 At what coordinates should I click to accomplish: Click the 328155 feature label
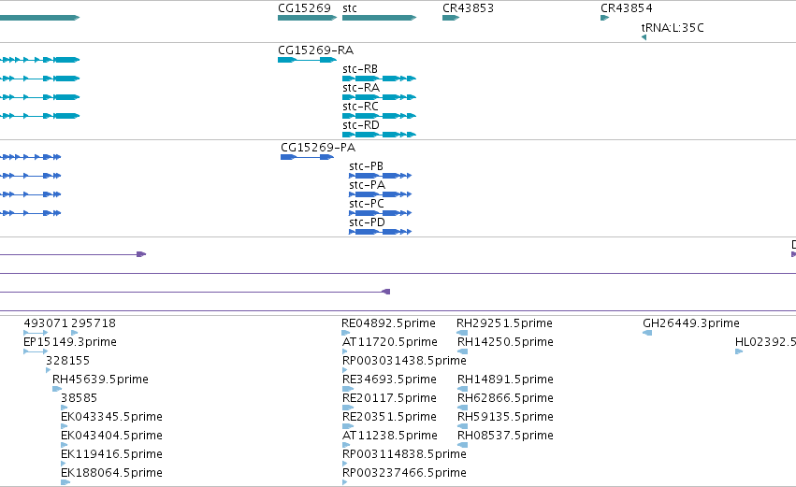(67, 361)
